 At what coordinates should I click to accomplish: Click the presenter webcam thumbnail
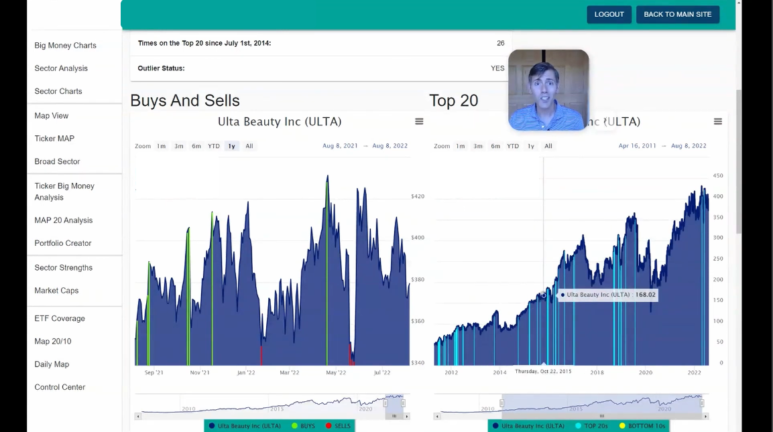(x=548, y=90)
